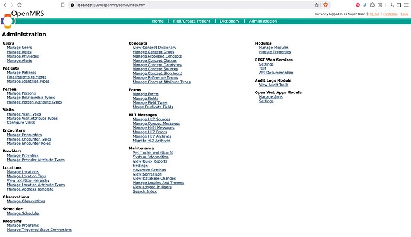Toggle the browser sidebar panel icon
Screen dimensions: 411x237
tap(398, 5)
